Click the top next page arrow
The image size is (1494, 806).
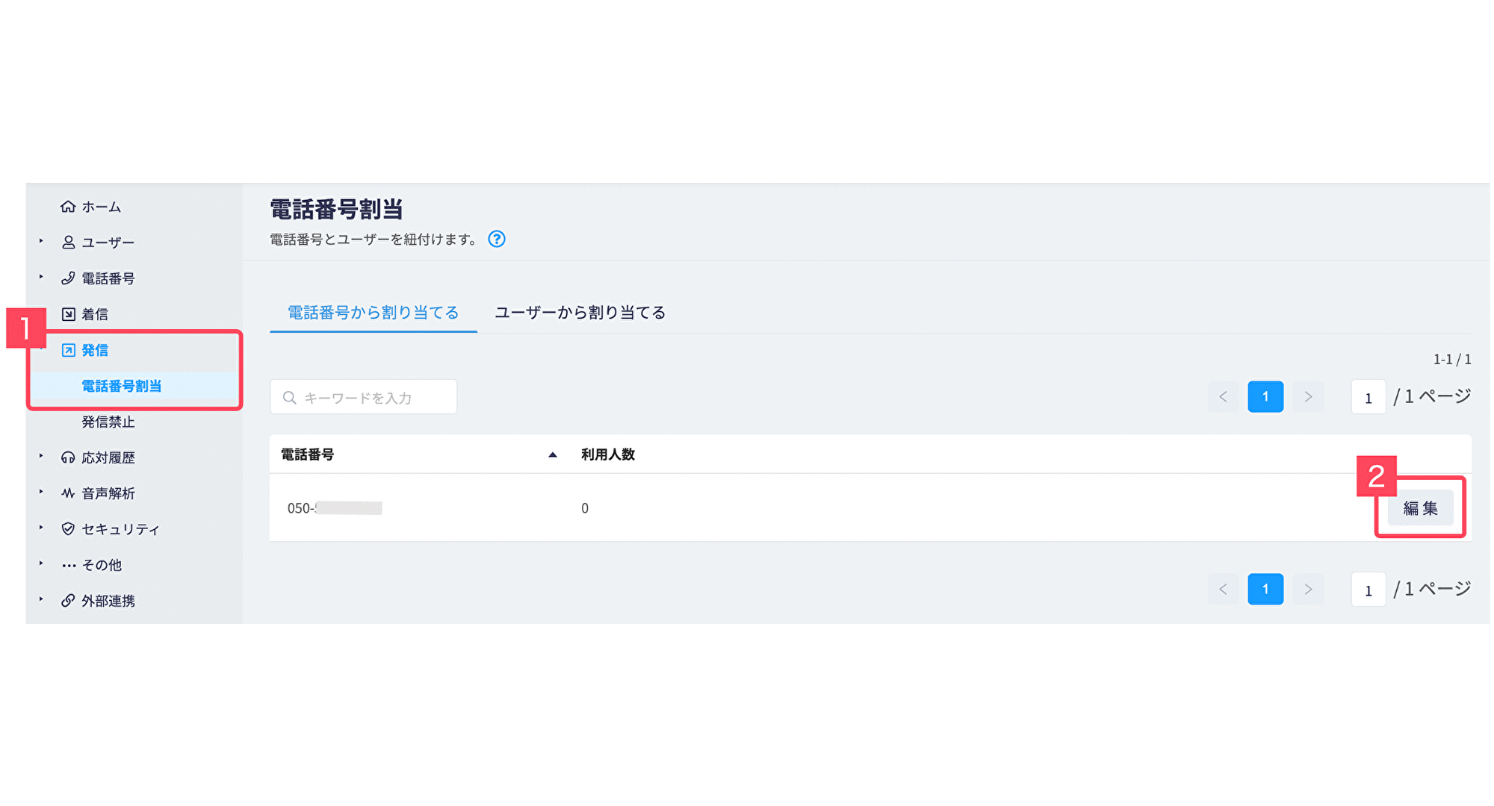tap(1308, 397)
